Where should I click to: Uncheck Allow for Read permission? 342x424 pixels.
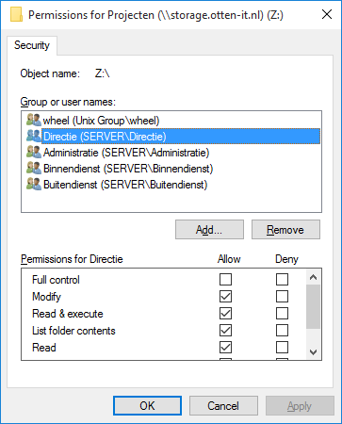coord(225,347)
